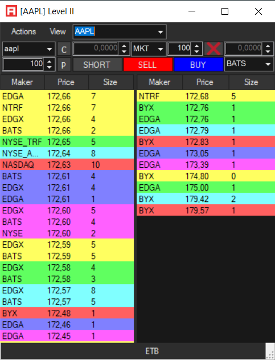This screenshot has width=275, height=360.
Task: Decrease the first price field with down arrow
Action: pyautogui.click(x=124, y=52)
